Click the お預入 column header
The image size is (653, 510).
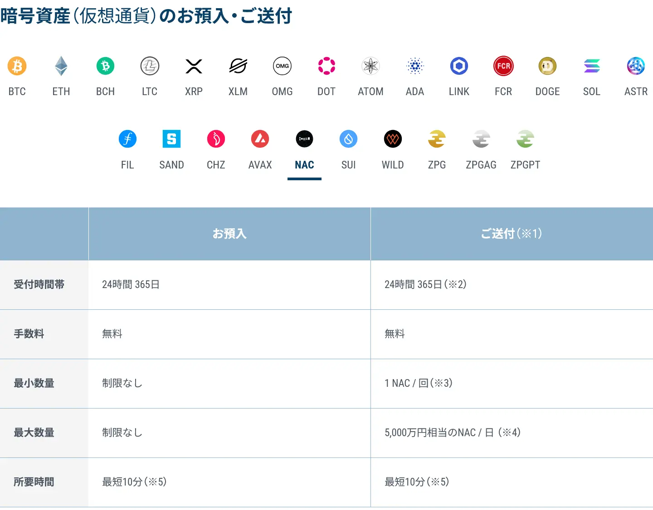click(229, 234)
